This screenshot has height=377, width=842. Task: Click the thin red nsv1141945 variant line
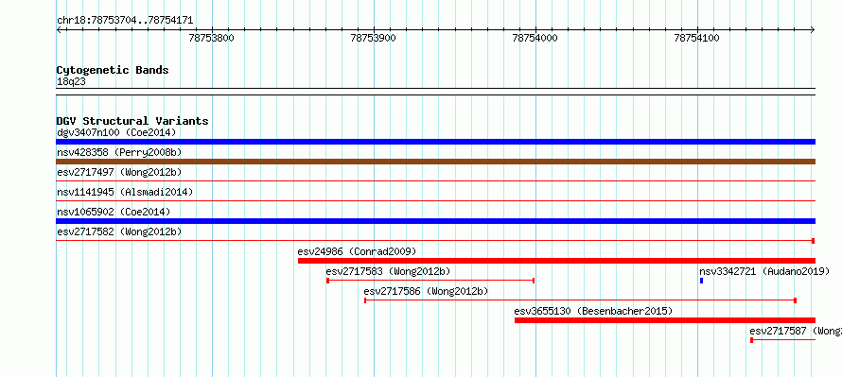[x=435, y=201]
